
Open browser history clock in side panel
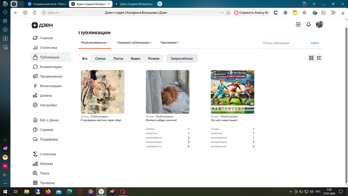(5, 12)
